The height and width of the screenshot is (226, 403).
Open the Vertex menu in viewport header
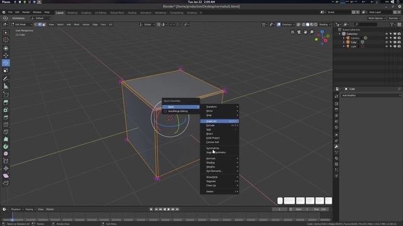pos(86,24)
